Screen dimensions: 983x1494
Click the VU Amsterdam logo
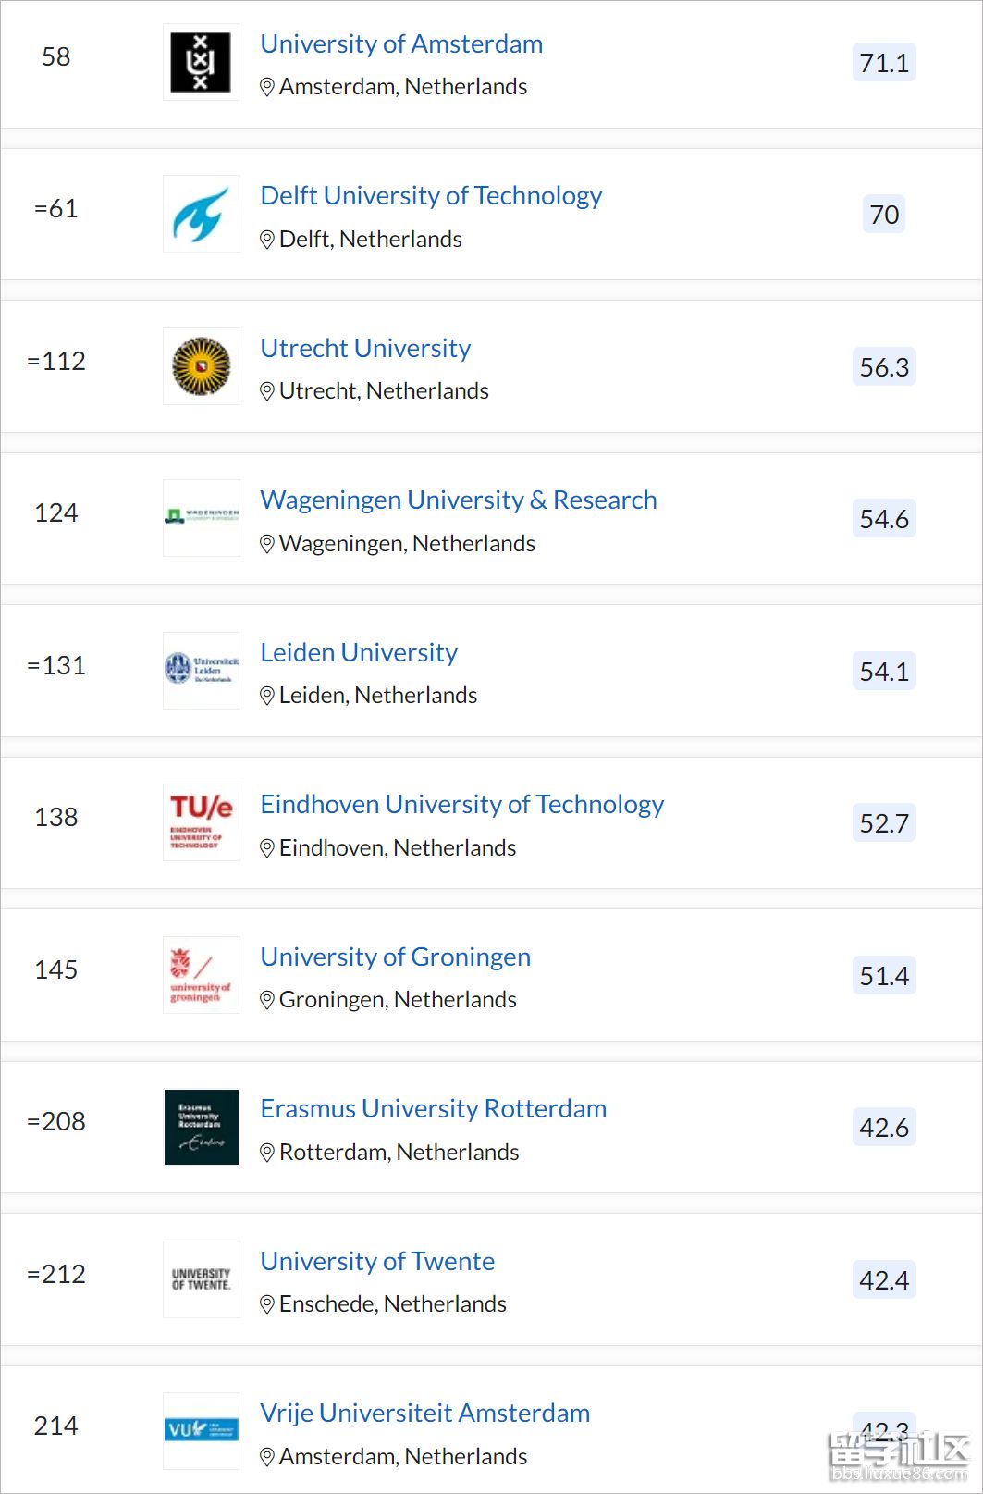201,1431
